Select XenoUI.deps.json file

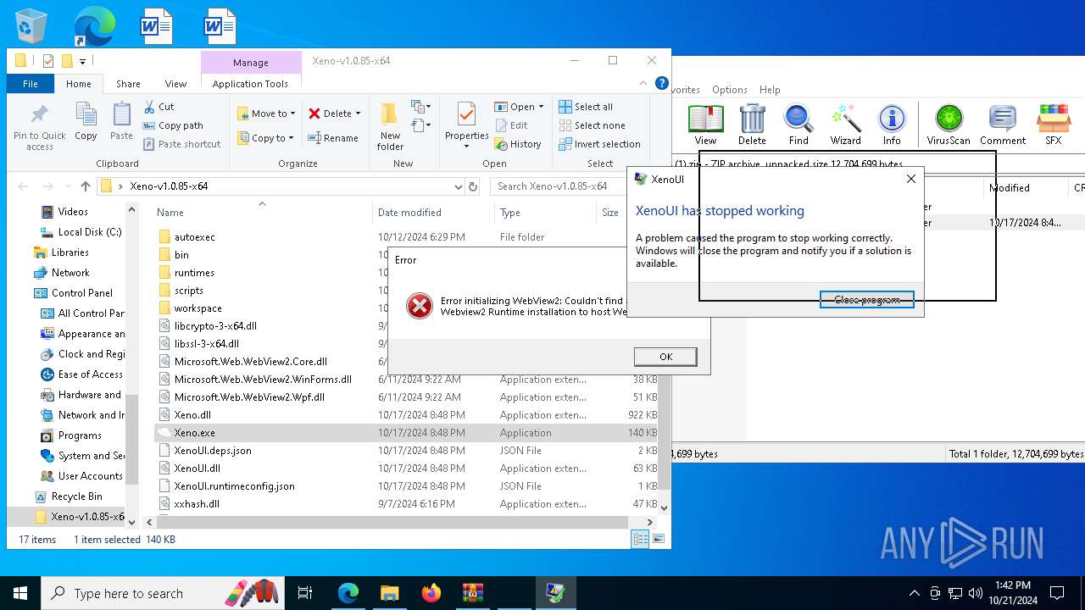click(x=213, y=451)
